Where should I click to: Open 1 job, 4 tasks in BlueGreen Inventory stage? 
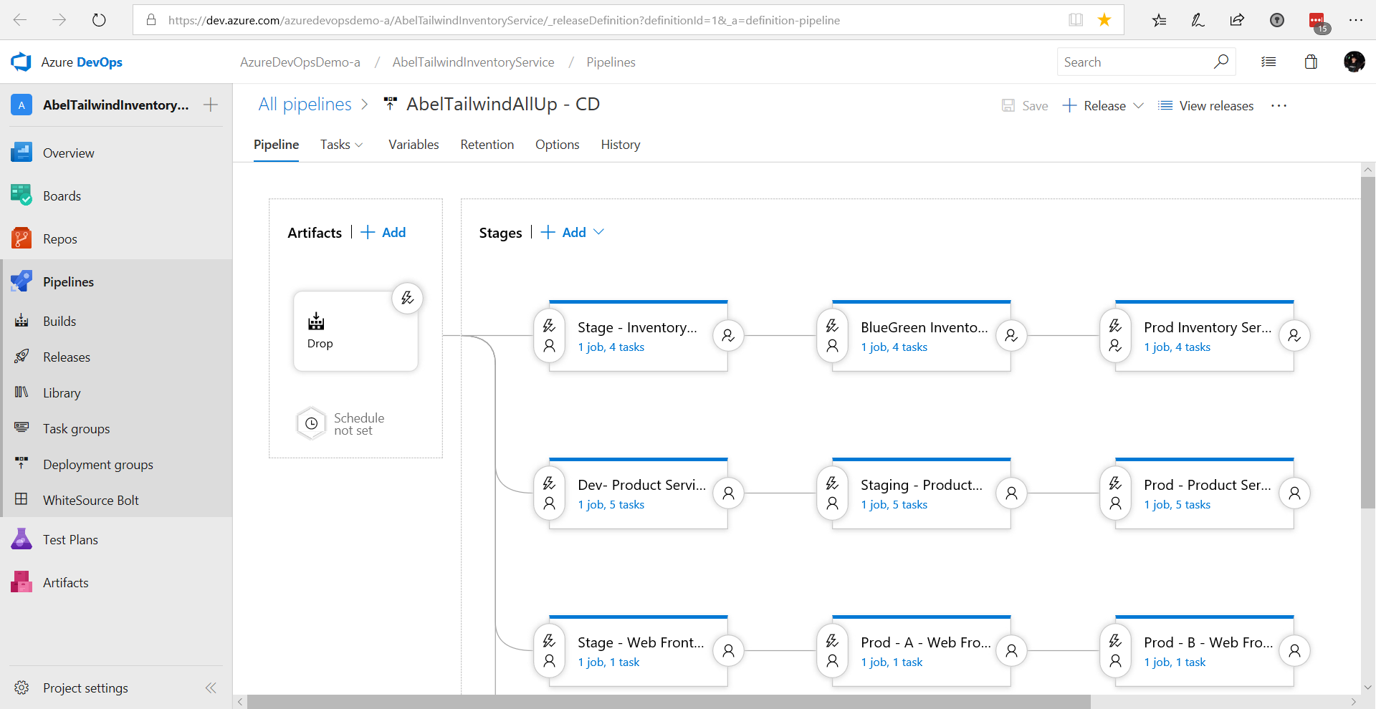894,347
